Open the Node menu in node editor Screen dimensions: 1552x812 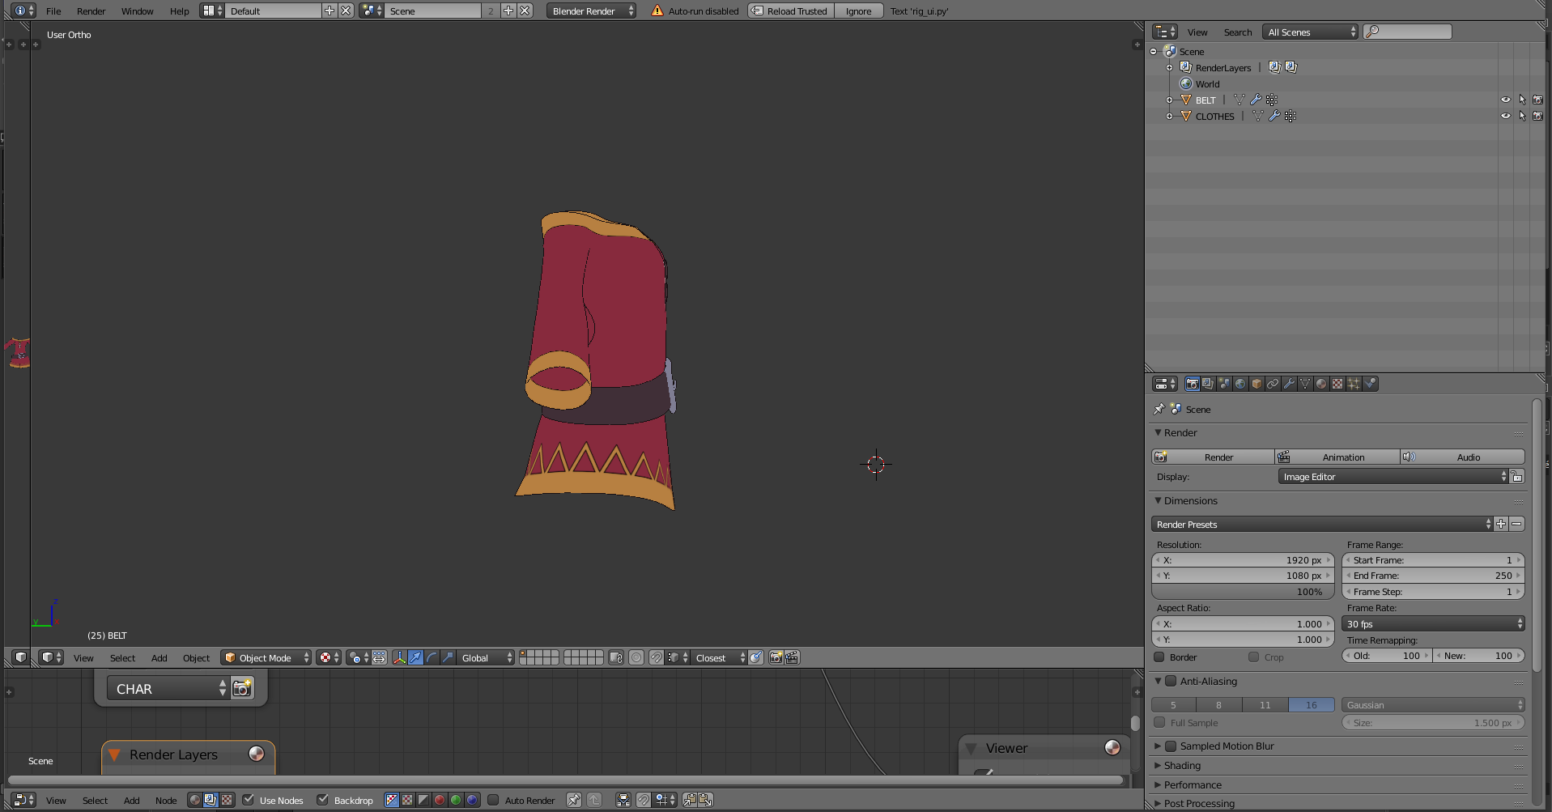click(166, 800)
